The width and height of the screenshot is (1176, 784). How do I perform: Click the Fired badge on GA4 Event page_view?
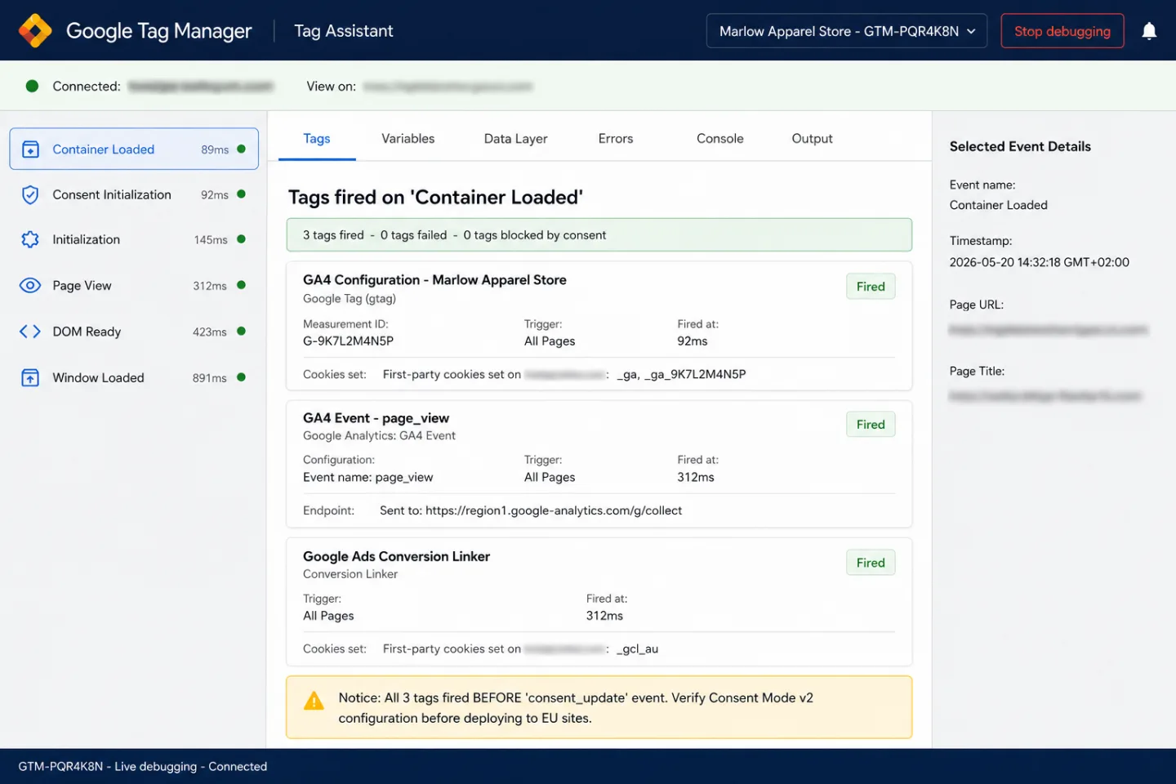pos(871,425)
